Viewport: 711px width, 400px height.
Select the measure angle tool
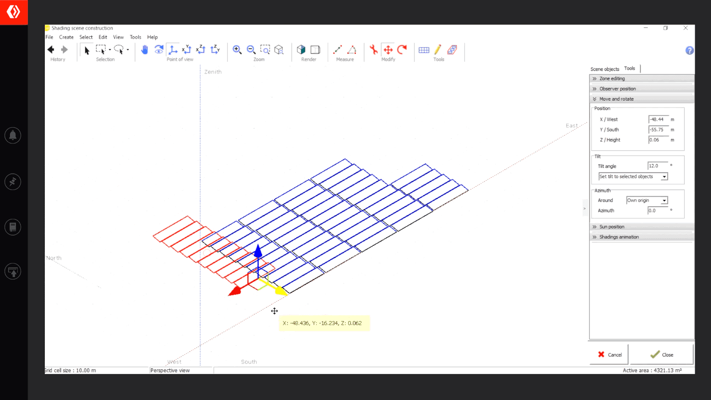pos(352,49)
